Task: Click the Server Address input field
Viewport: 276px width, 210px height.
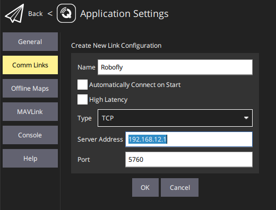Action: tap(189, 139)
